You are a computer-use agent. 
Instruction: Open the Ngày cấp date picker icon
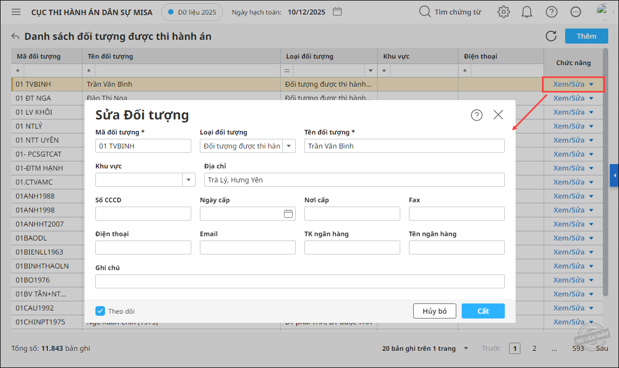288,214
